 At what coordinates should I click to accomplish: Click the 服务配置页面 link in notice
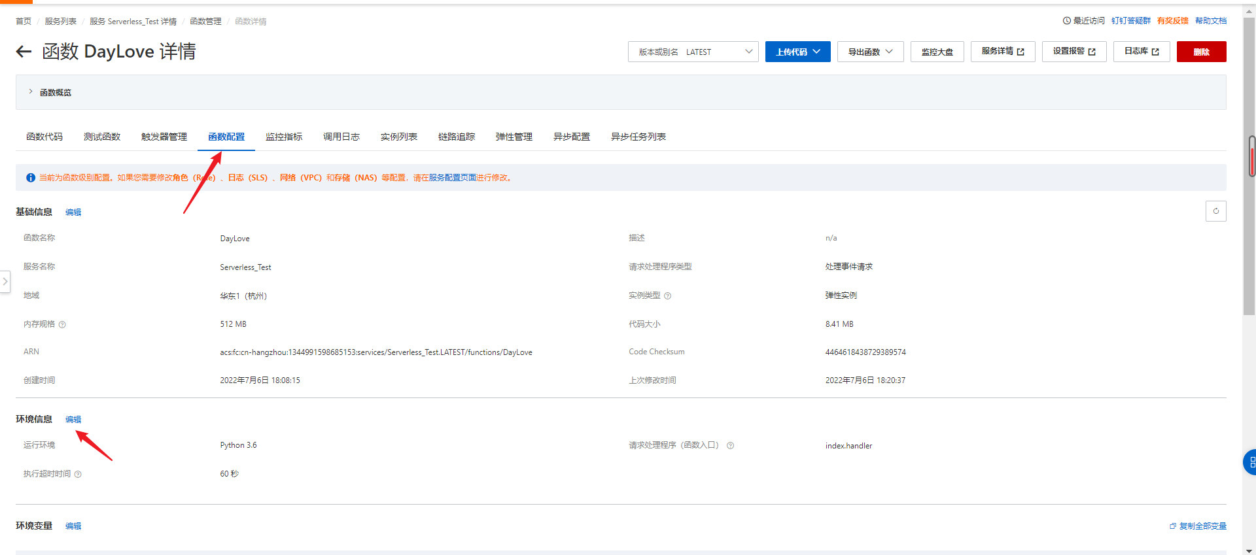[x=453, y=178]
